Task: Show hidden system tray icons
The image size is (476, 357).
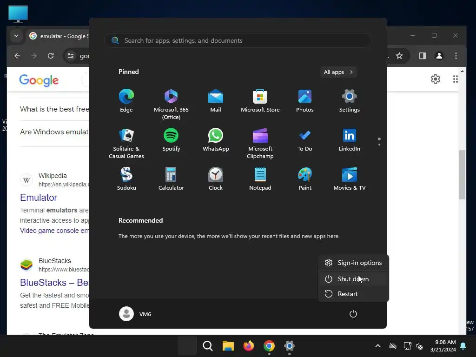Action: tap(377, 346)
